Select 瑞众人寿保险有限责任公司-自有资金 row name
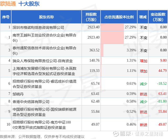Viewport: 168px width, 139px height. (x=43, y=61)
